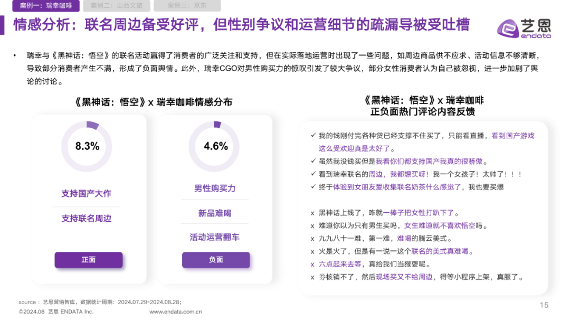Click page number 15

click(x=544, y=305)
